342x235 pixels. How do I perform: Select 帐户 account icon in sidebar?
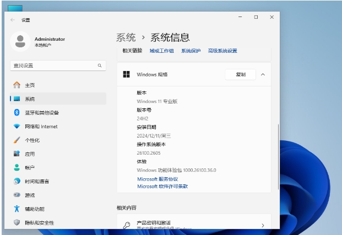pos(17,167)
